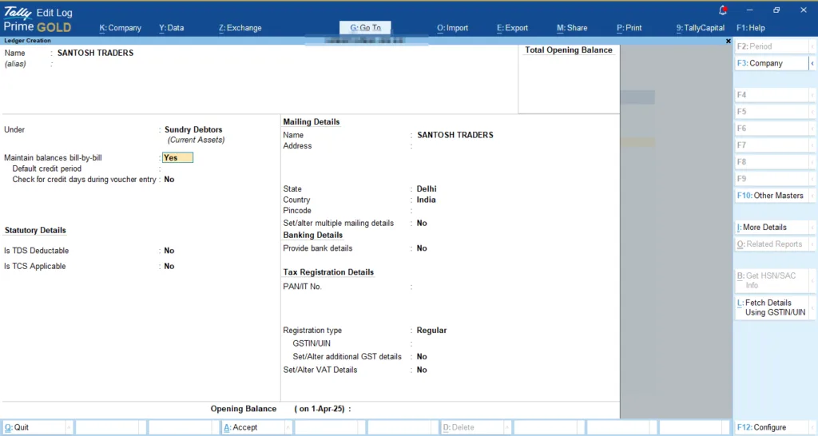This screenshot has width=818, height=436.
Task: Open the P: Print menu
Action: tap(629, 28)
